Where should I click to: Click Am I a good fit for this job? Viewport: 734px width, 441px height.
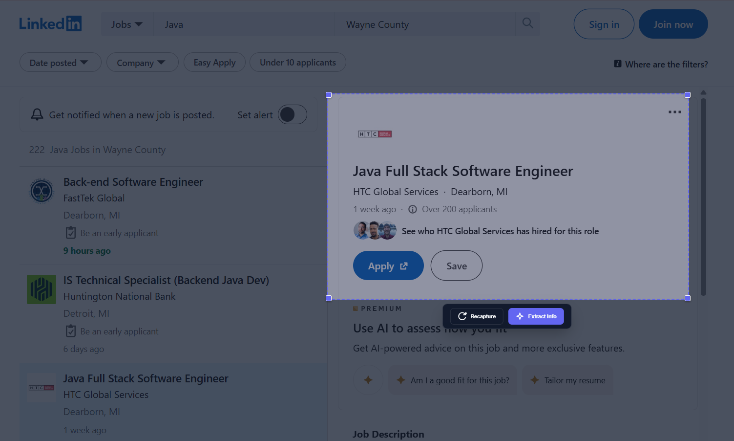[x=453, y=380]
